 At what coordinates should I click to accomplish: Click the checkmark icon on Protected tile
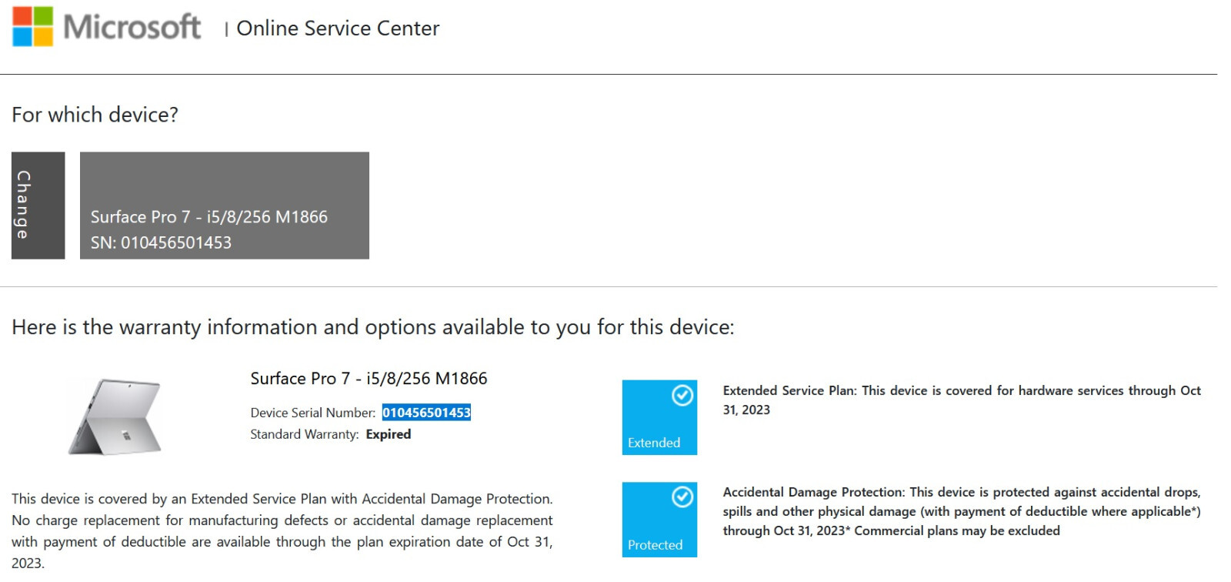(682, 497)
